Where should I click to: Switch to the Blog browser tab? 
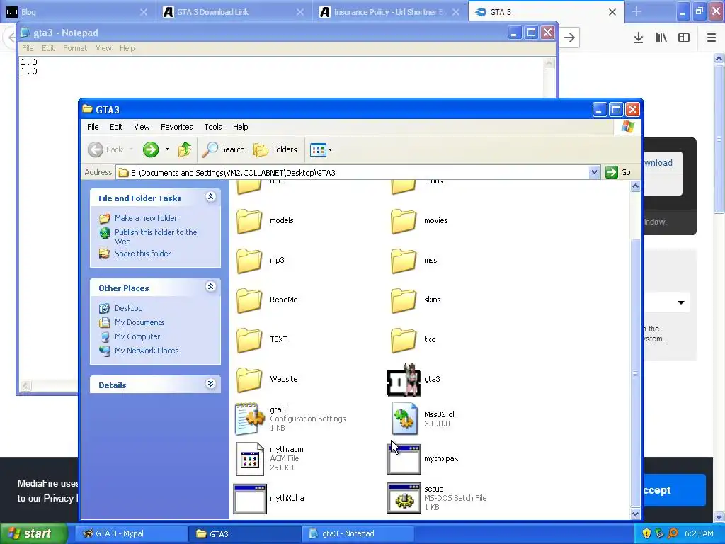(x=76, y=12)
